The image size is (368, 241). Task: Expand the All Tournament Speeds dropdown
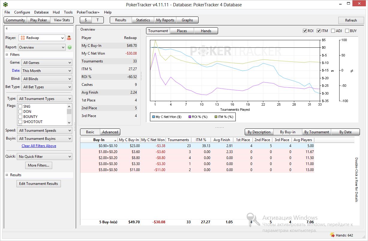pos(45,131)
